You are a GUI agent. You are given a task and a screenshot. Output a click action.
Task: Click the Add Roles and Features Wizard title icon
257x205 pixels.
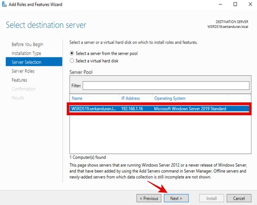point(4,4)
